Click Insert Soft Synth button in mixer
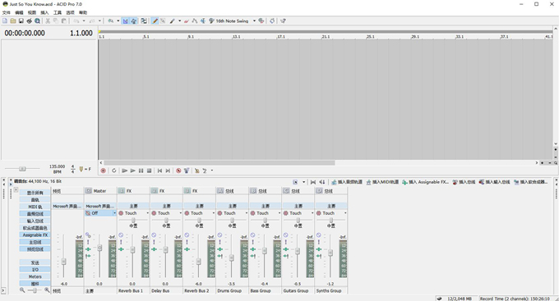This screenshot has height=301, width=559. point(530,182)
